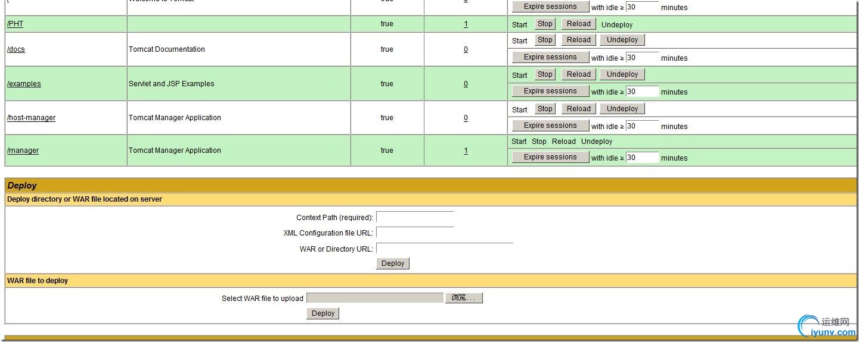Screen dimensions: 859x342
Task: Reload the /PHT application
Action: tap(578, 24)
